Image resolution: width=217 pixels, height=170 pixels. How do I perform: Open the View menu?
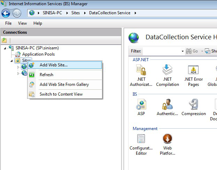[22, 23]
